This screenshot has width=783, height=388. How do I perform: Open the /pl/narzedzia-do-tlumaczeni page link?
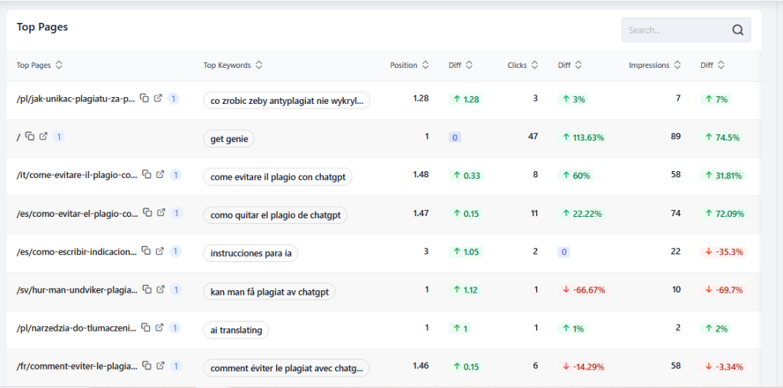point(76,328)
